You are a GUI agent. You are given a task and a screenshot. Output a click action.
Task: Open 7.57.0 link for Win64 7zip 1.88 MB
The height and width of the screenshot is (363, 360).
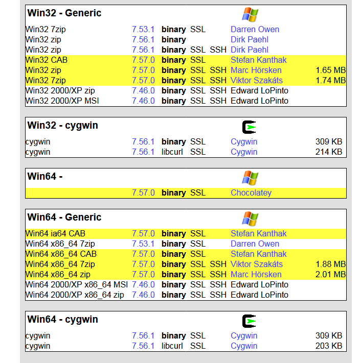pos(143,264)
